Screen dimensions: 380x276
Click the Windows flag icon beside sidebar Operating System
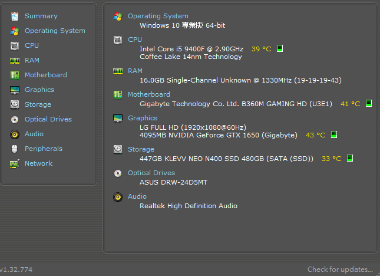(15, 31)
